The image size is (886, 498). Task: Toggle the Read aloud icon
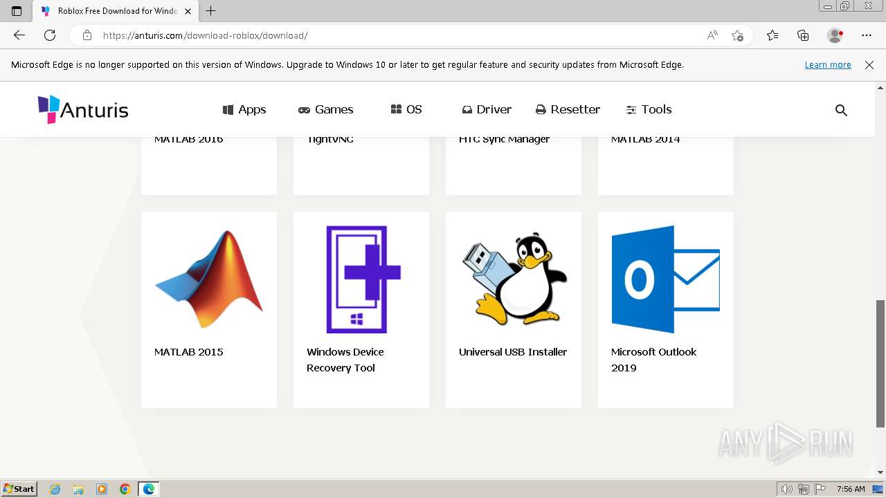click(x=712, y=35)
